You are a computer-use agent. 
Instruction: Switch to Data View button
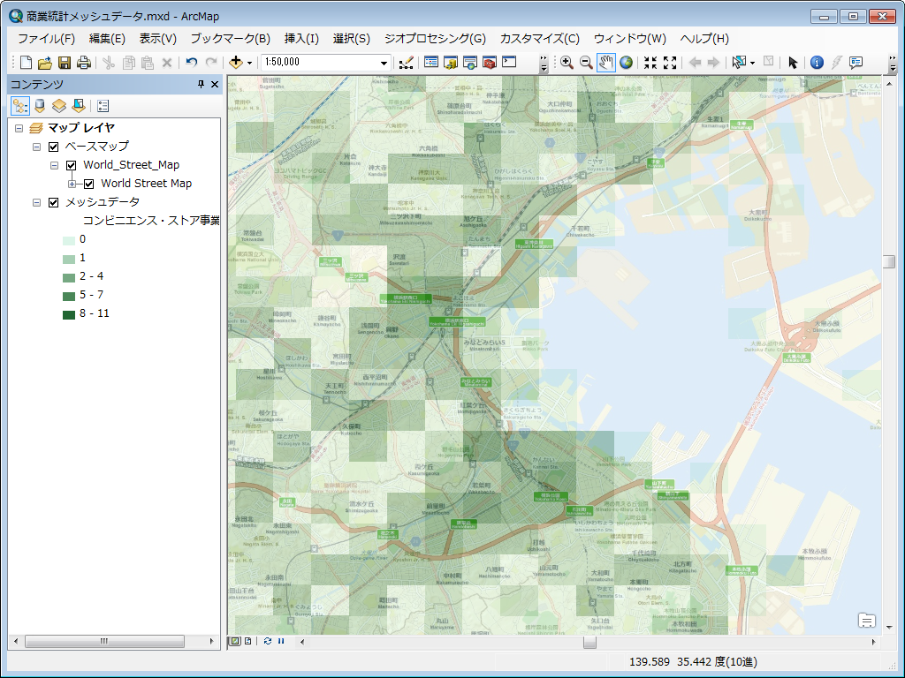pyautogui.click(x=235, y=641)
